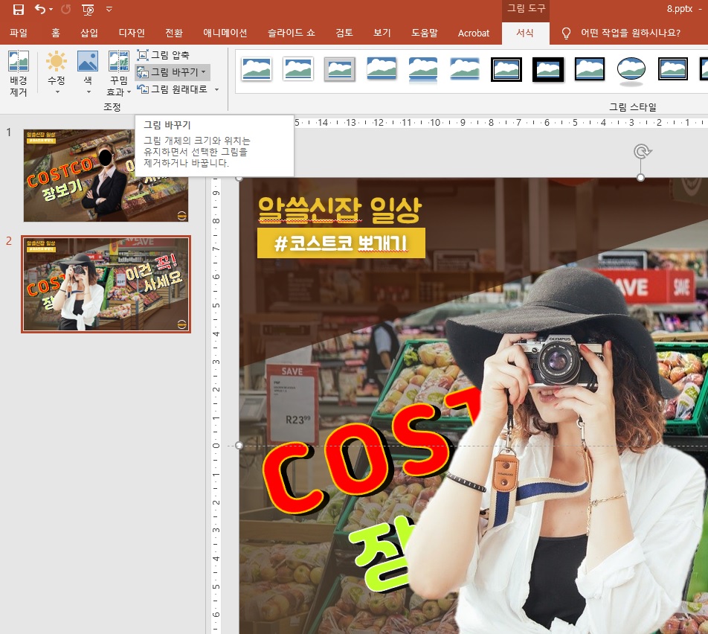Expand the 그림 바꾸기 dropdown arrow
Viewport: 708px width, 634px height.
click(204, 72)
